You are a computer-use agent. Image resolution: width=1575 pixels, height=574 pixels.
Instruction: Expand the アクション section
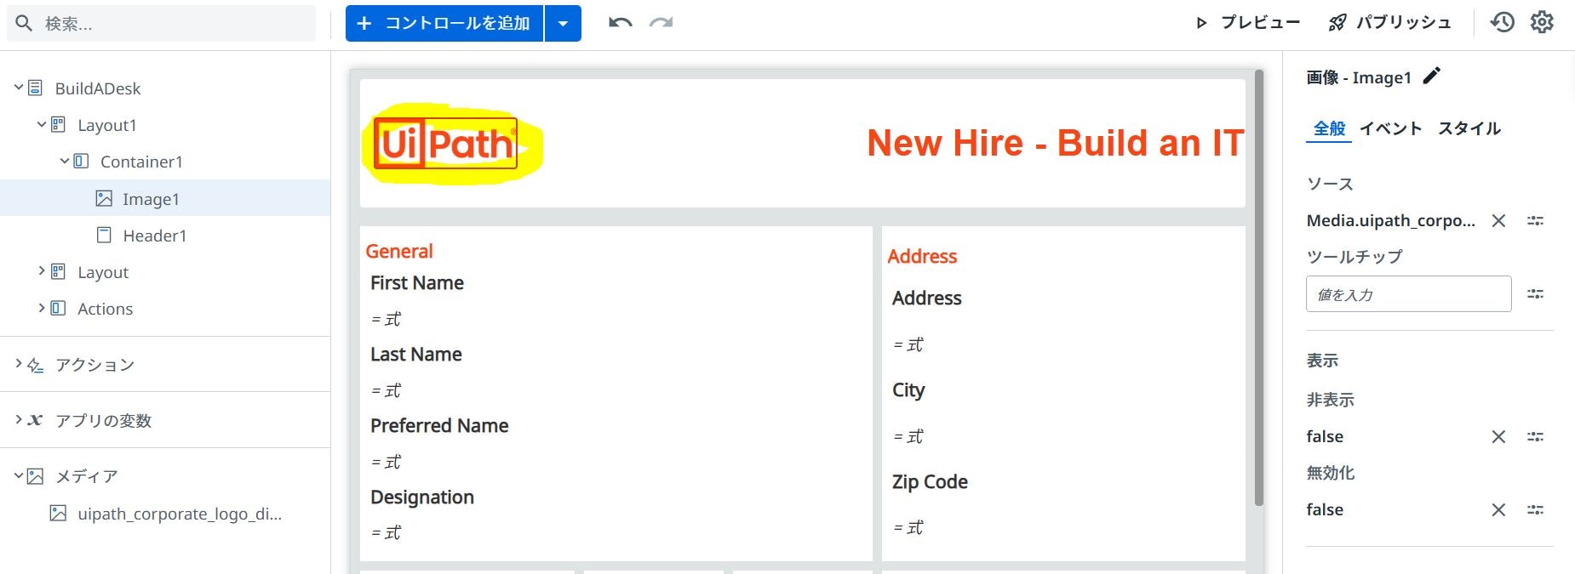[19, 364]
